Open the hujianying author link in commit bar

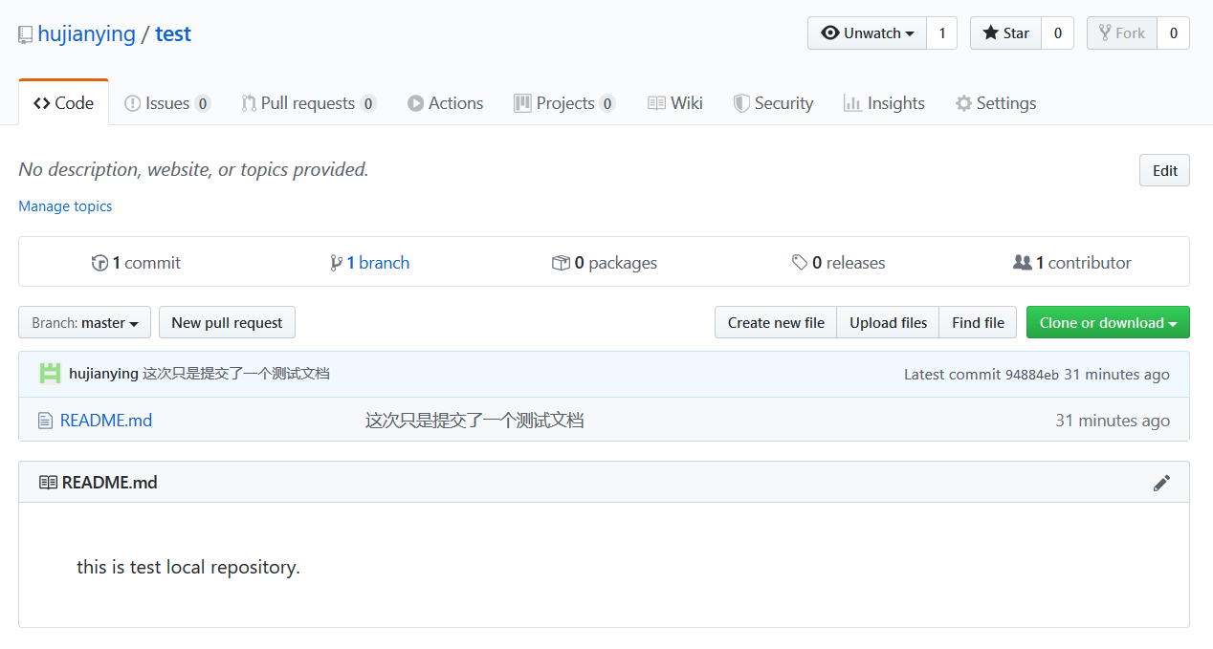point(103,374)
